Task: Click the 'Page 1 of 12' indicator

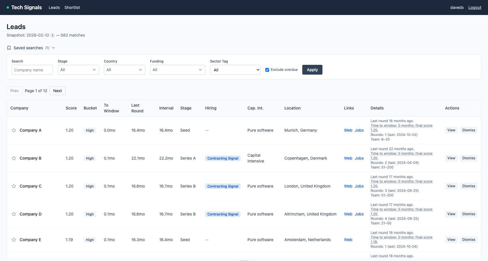Action: click(36, 91)
